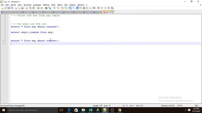
Task: Click the Playback macro icon
Action: coord(105,8)
